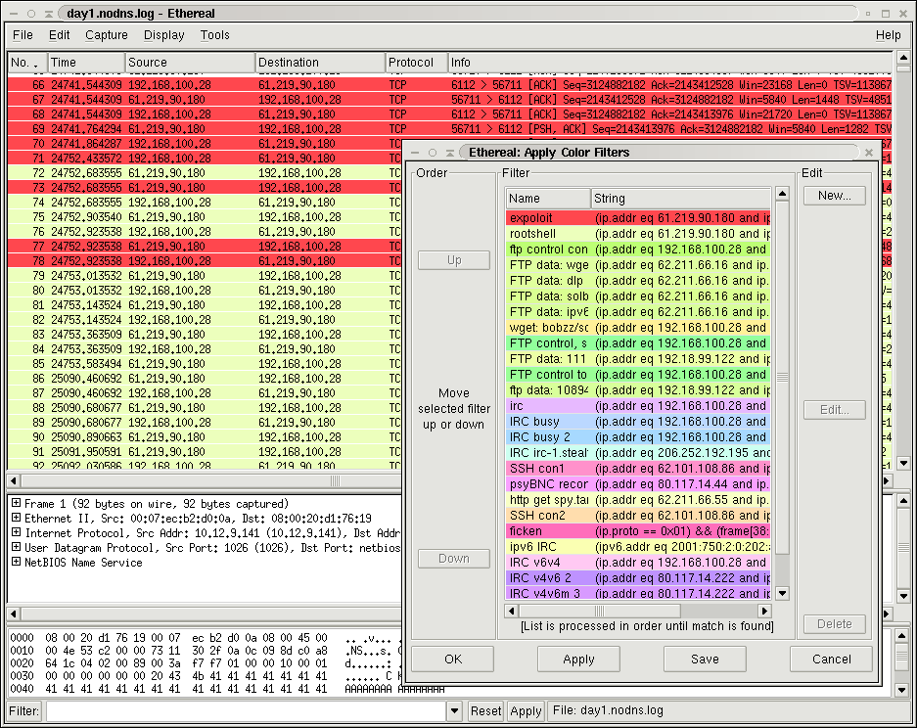Click Apply in Apply Color Filters dialog
Image resolution: width=917 pixels, height=728 pixels.
(x=578, y=659)
